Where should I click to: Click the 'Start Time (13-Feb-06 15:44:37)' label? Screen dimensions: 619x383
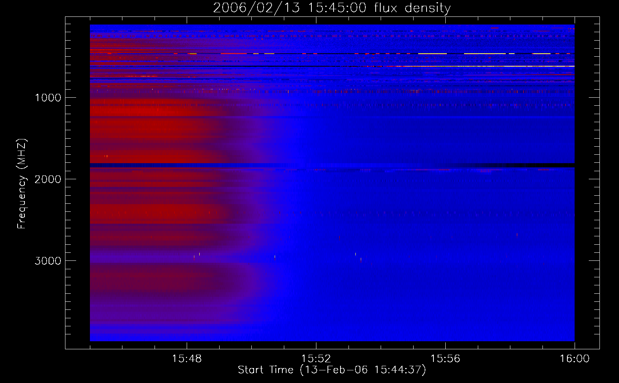pyautogui.click(x=332, y=370)
